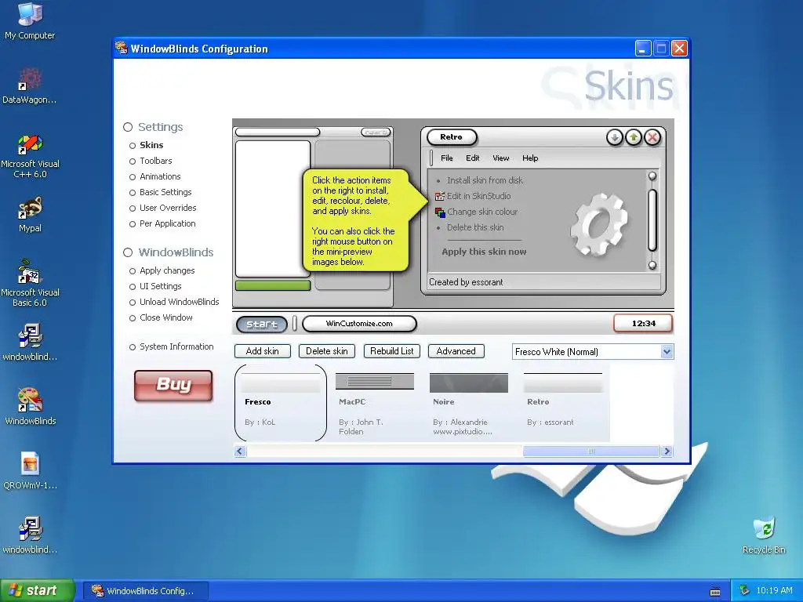Click the Add skin button
803x602 pixels.
pyautogui.click(x=262, y=351)
